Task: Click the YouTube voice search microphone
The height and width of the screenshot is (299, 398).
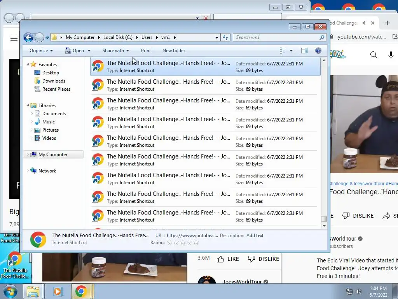Action: [x=391, y=55]
